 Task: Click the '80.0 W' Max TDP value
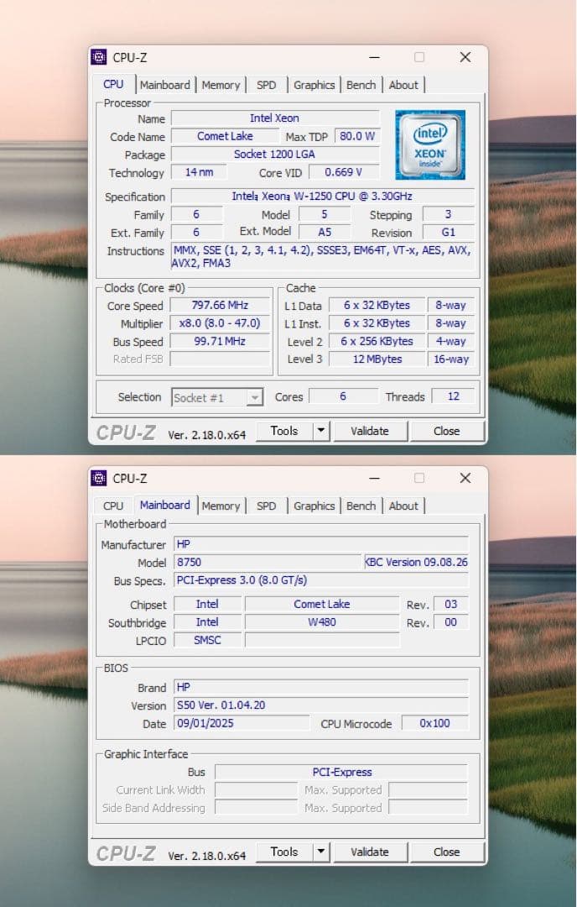click(357, 137)
